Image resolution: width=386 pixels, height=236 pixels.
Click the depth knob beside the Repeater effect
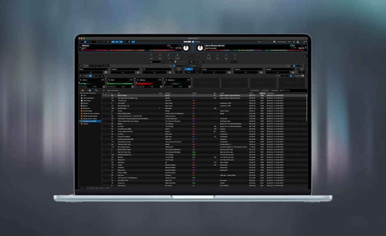(293, 72)
